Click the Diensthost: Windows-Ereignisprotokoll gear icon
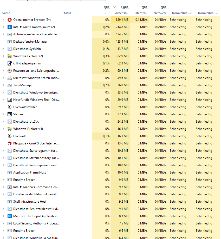This screenshot has width=221, height=239. (10, 92)
